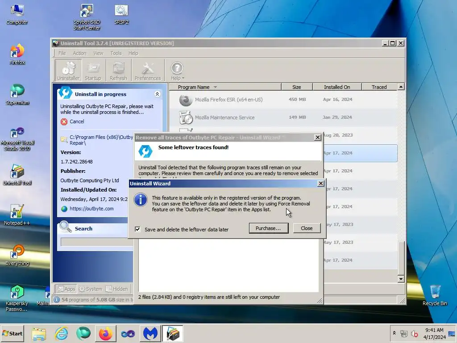Open the Help menu in menu bar
Screen dimensions: 457x343
click(x=133, y=53)
